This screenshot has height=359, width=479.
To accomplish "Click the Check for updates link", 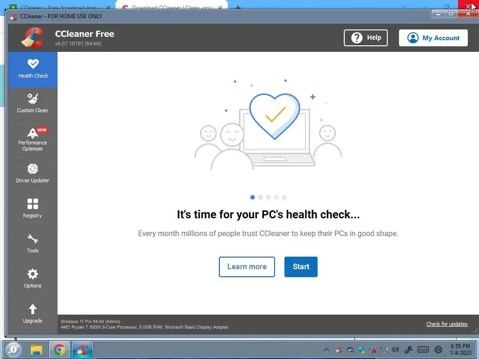I will click(x=447, y=324).
